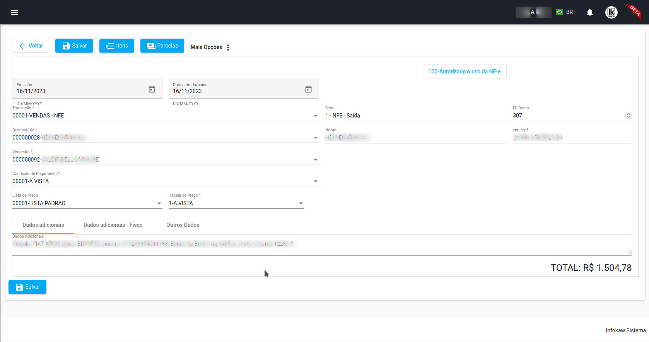
Task: Open the Itens section
Action: click(x=117, y=46)
